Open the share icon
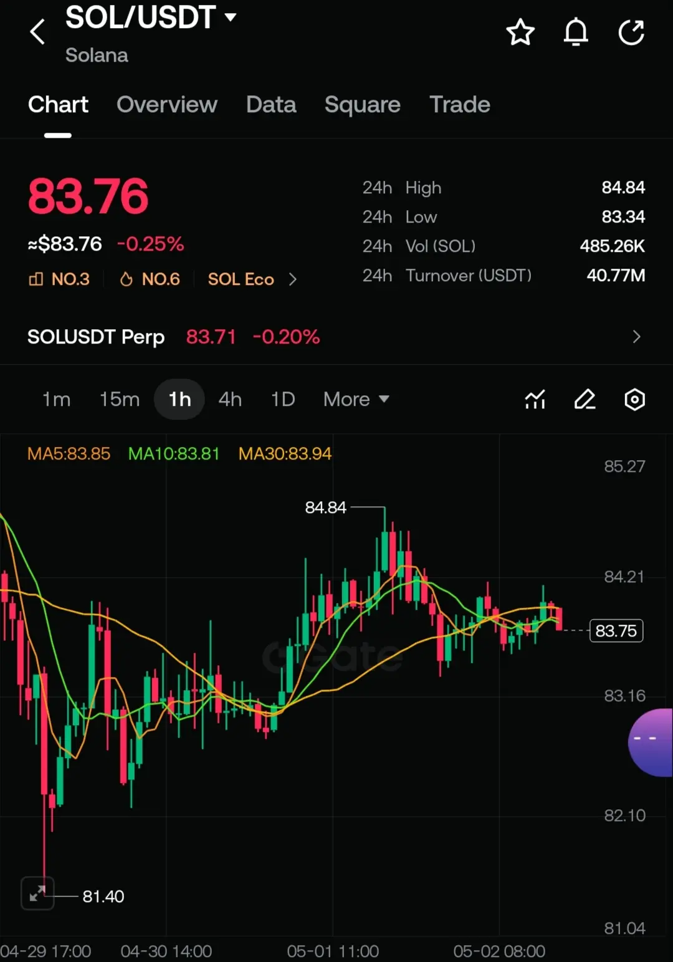Image resolution: width=673 pixels, height=962 pixels. point(631,32)
